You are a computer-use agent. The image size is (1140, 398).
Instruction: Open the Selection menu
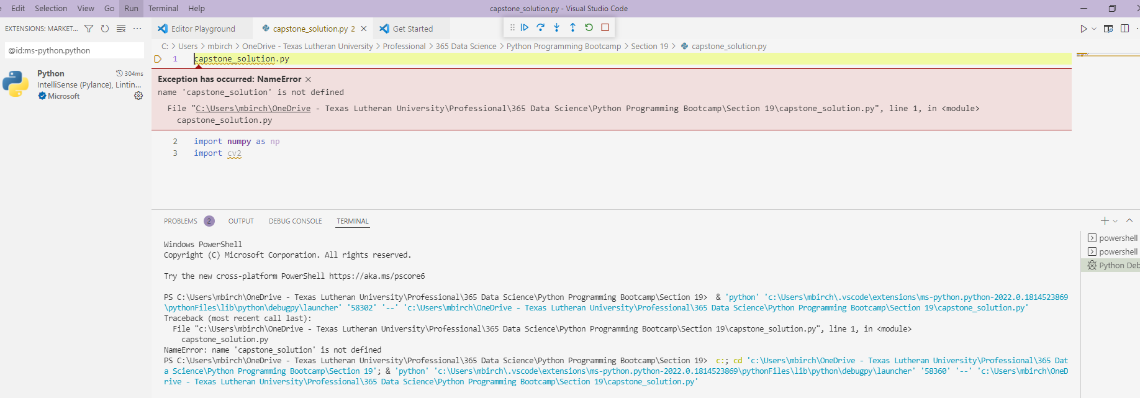click(51, 8)
